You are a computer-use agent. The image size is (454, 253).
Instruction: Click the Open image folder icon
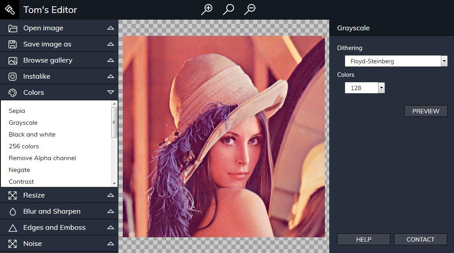click(13, 28)
